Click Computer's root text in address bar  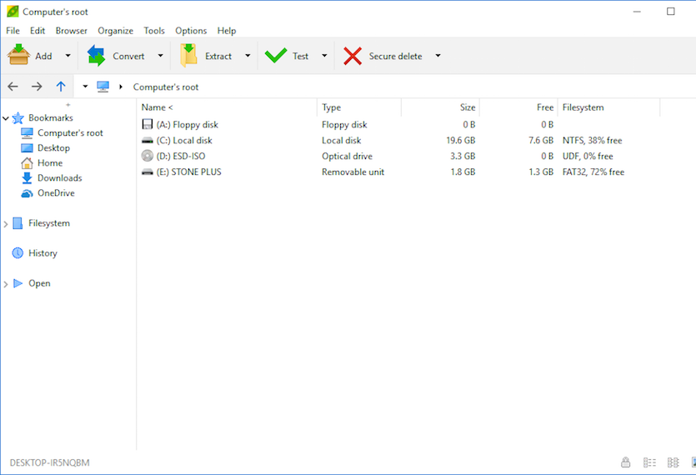(166, 87)
